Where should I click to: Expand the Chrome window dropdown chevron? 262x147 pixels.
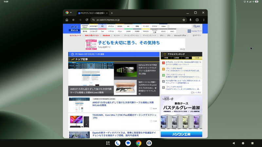[71, 12]
